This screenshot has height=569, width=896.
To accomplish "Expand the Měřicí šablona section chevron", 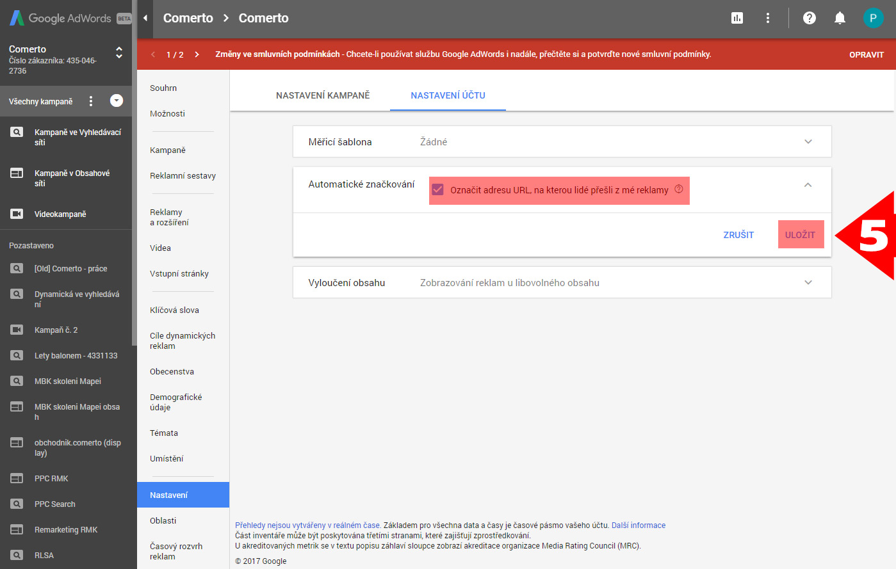I will pyautogui.click(x=808, y=141).
